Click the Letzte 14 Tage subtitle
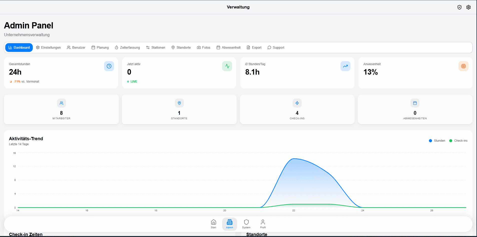 pos(19,144)
